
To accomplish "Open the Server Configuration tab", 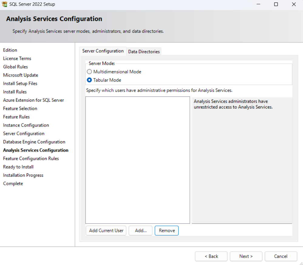I will click(103, 51).
